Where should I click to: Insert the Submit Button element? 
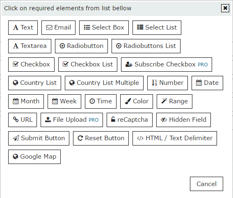39,138
